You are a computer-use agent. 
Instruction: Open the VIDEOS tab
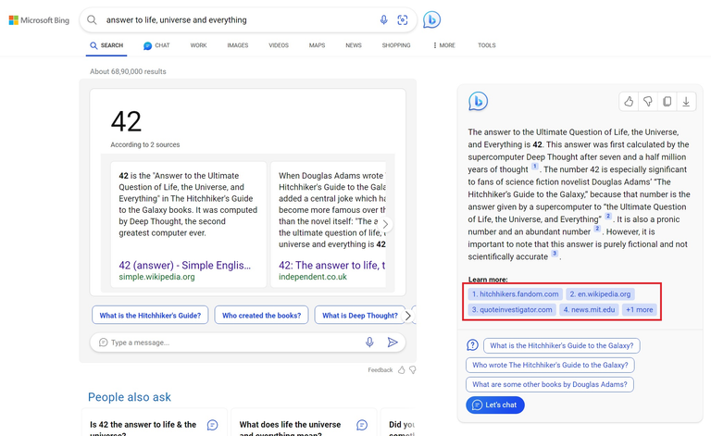pyautogui.click(x=279, y=45)
